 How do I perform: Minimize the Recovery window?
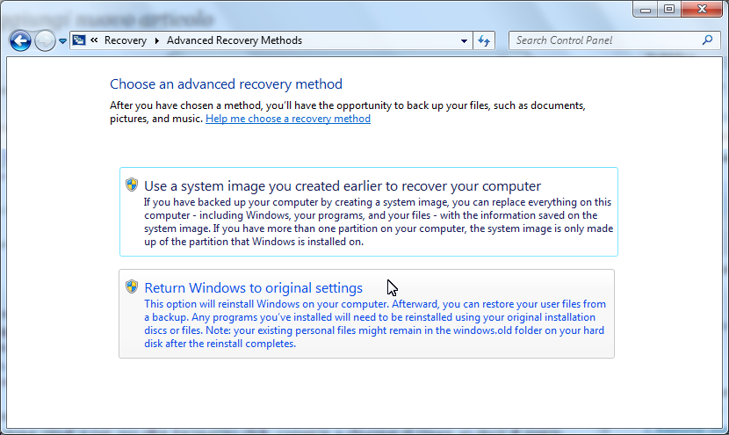coord(646,10)
